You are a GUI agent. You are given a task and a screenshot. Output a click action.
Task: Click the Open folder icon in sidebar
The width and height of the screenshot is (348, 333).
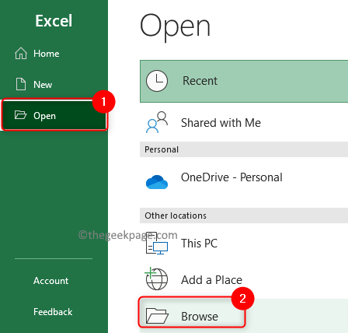20,114
